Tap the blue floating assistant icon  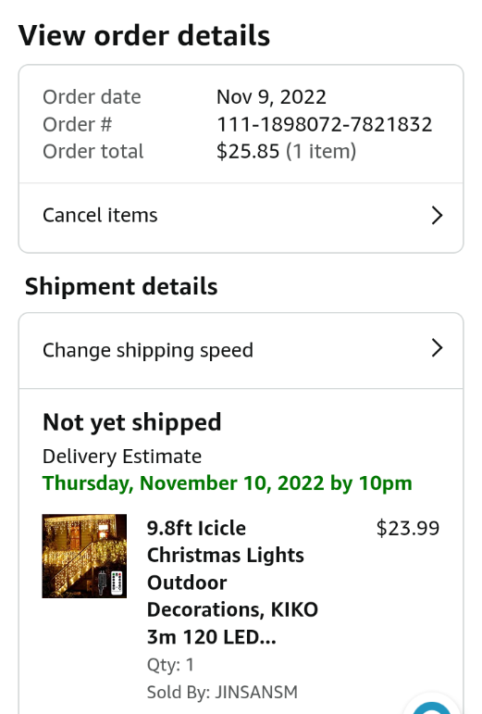click(432, 708)
